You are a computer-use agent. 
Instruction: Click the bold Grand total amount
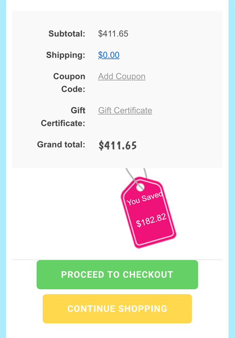click(x=117, y=146)
